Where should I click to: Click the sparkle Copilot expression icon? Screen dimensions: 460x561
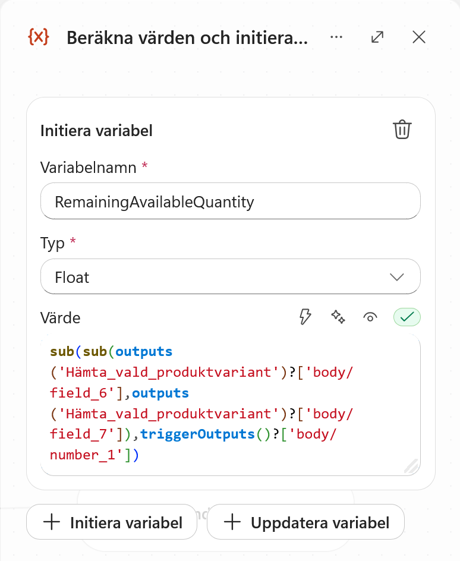coord(338,317)
